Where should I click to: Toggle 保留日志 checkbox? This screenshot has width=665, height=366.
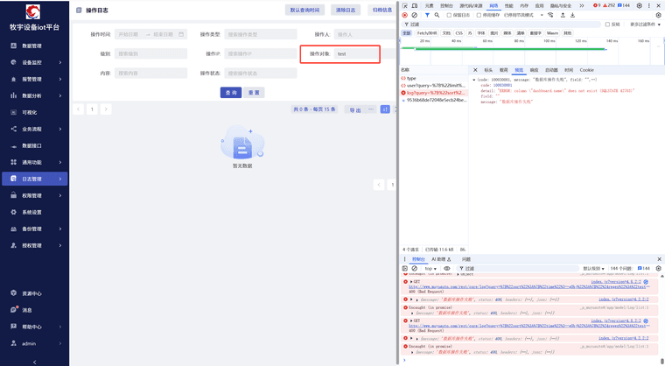449,15
